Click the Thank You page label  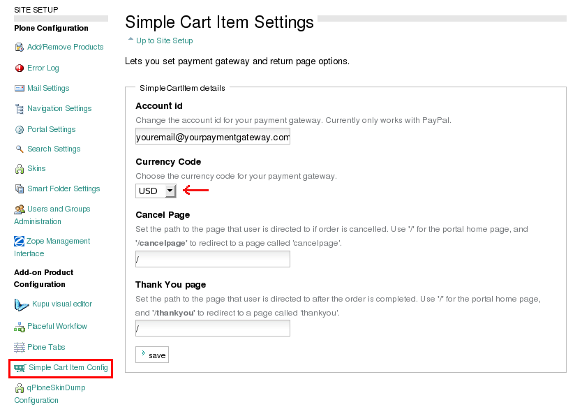click(x=171, y=285)
